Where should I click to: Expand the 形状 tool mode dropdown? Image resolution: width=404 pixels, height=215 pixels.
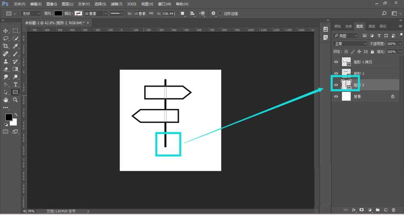(x=31, y=13)
